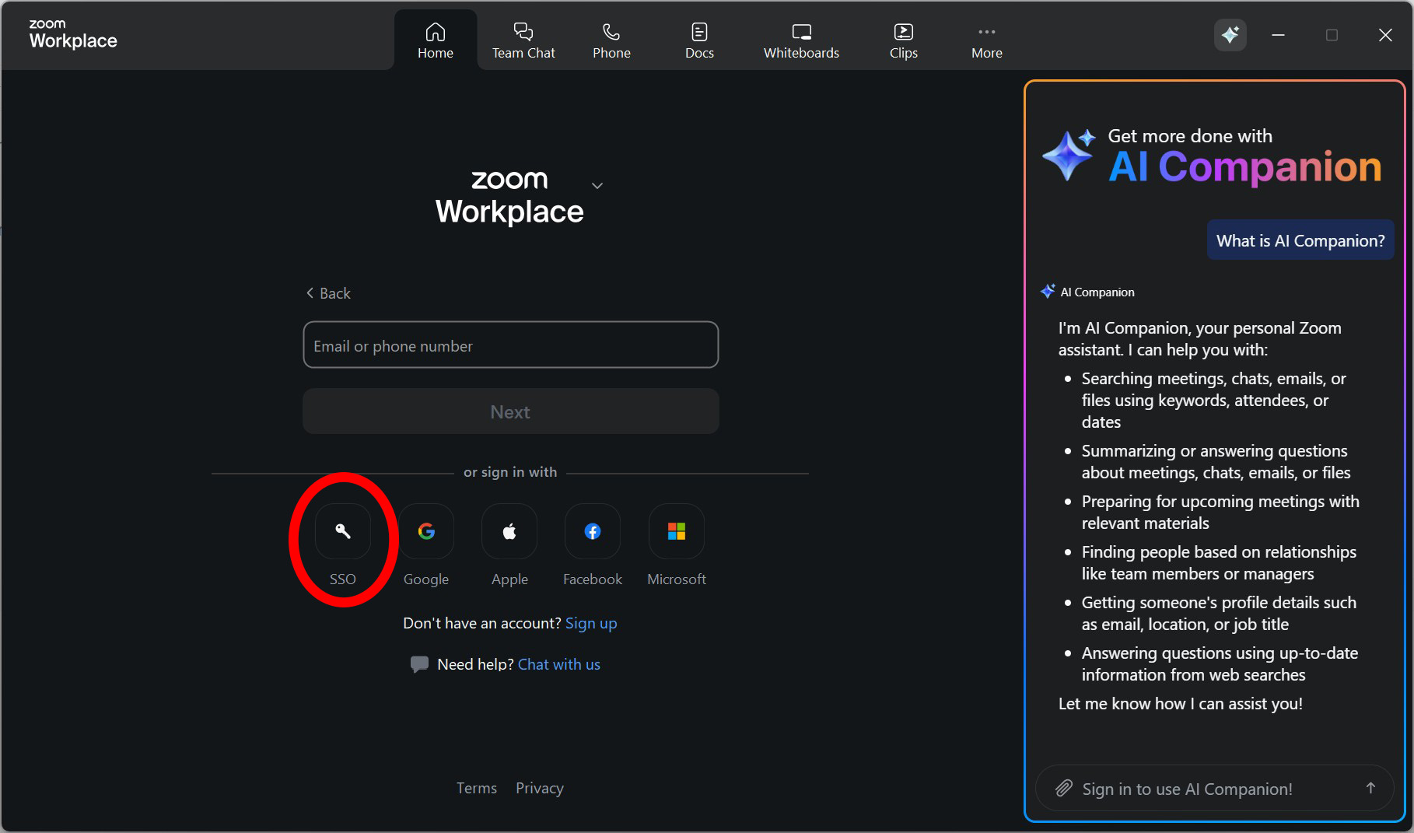Click the send arrow in AI Companion

1370,789
